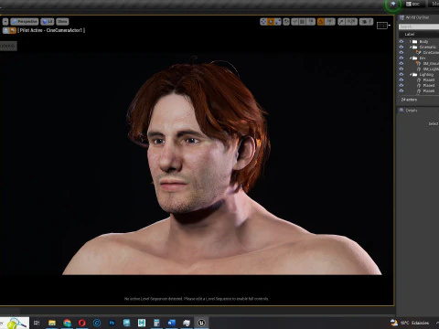Click the green-circled button beside DDC
Image resolution: width=439 pixels, height=329 pixels.
(x=393, y=5)
